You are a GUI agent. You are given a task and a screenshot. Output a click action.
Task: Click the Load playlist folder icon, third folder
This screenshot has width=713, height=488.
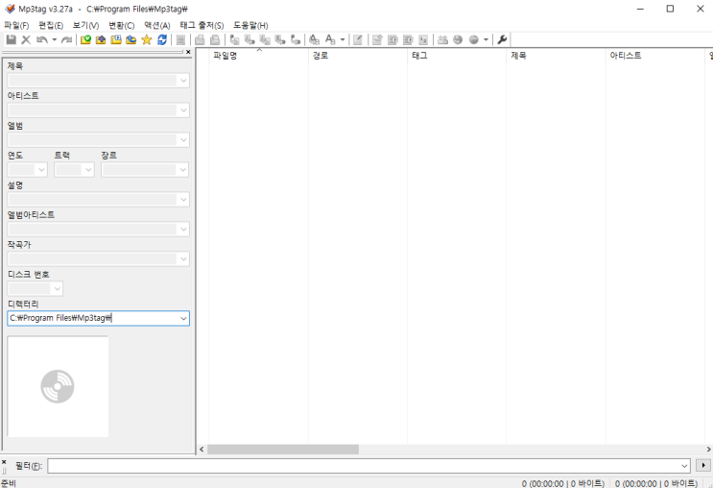(116, 39)
